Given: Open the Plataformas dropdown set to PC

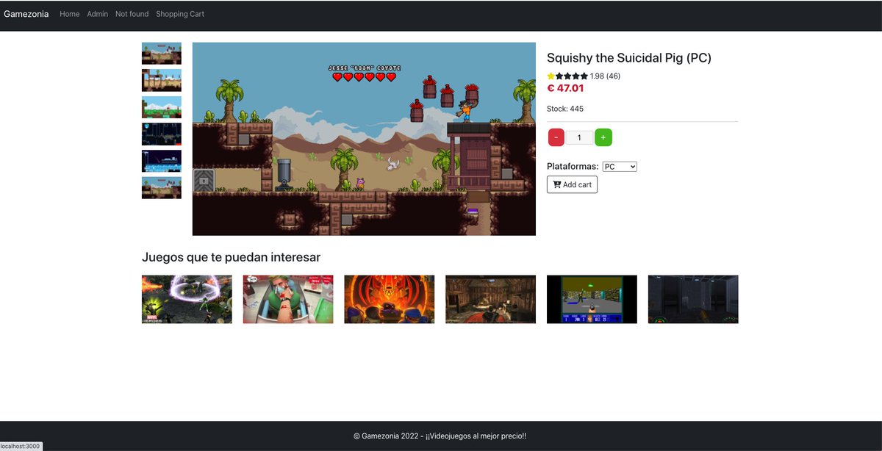Looking at the screenshot, I should tap(620, 167).
